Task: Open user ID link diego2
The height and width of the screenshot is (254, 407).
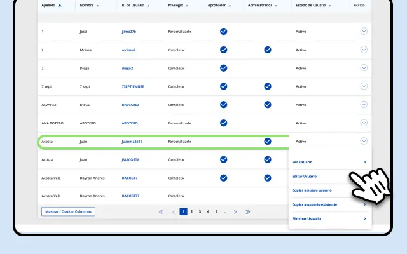Action: pos(127,69)
